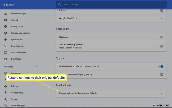Click the Advanced label in sidebar
This screenshot has width=172, height=108.
point(8,67)
